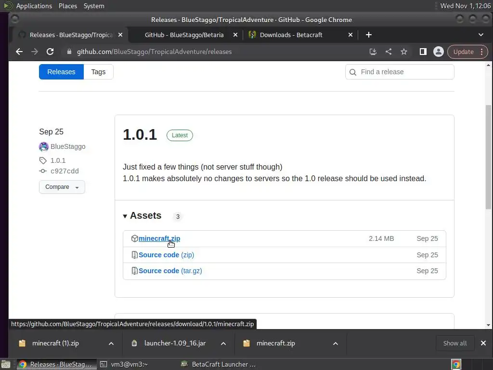Click the launcher-1.09_16.jar file icon
Image resolution: width=493 pixels, height=370 pixels.
coord(134,343)
